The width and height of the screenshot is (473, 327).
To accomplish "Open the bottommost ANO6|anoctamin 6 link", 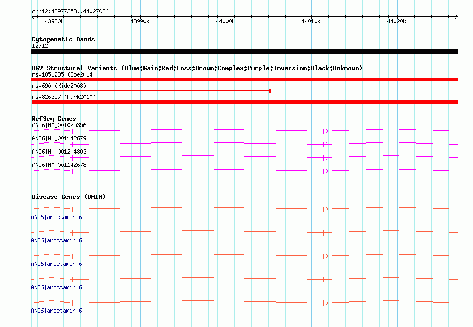I will (x=56, y=311).
